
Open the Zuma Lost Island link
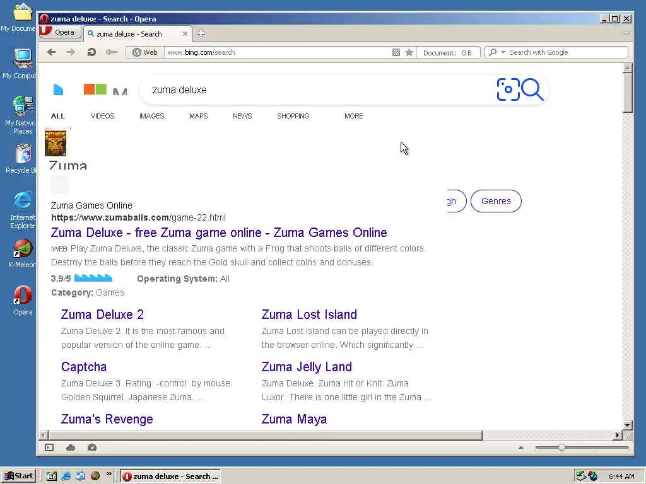[x=309, y=314]
